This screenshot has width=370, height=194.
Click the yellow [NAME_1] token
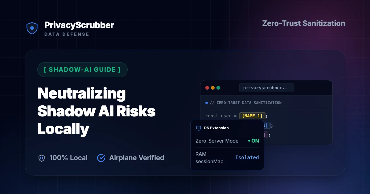pos(252,116)
